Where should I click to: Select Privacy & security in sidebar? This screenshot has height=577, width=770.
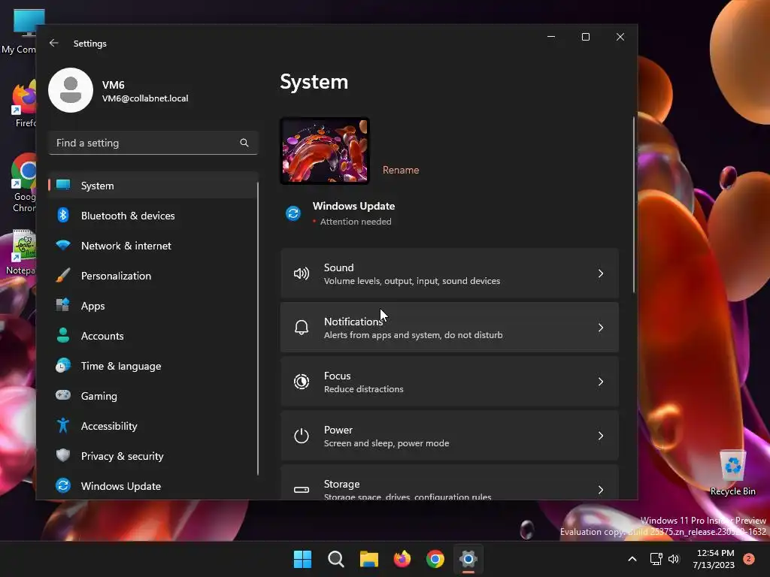153,456
